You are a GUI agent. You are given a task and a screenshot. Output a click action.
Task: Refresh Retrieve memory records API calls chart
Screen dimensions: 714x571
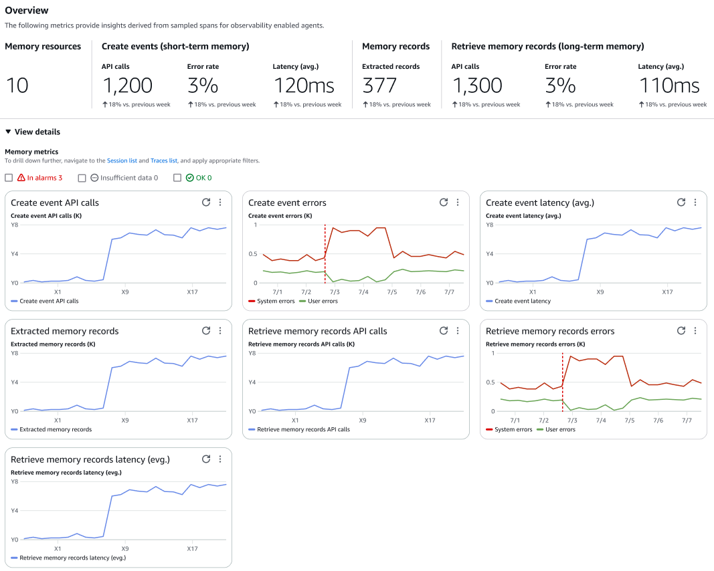444,331
